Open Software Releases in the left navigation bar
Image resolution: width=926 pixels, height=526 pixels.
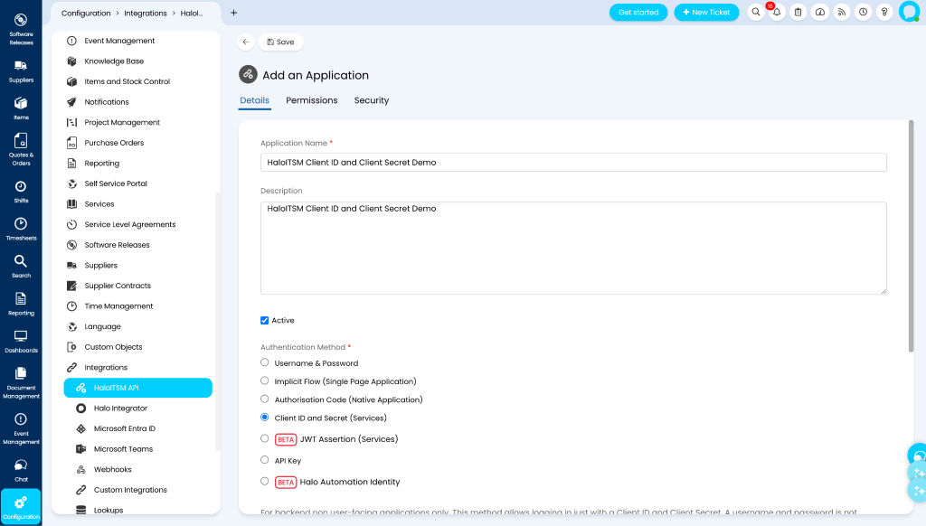click(21, 29)
